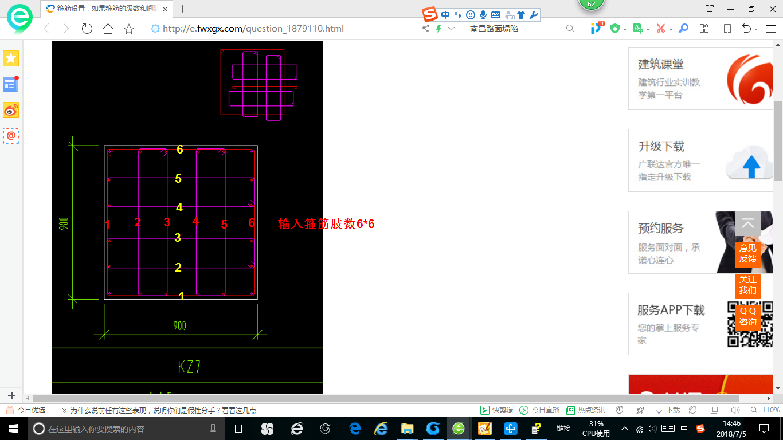
Task: Open the browser hamburger main menu
Action: pos(771,29)
